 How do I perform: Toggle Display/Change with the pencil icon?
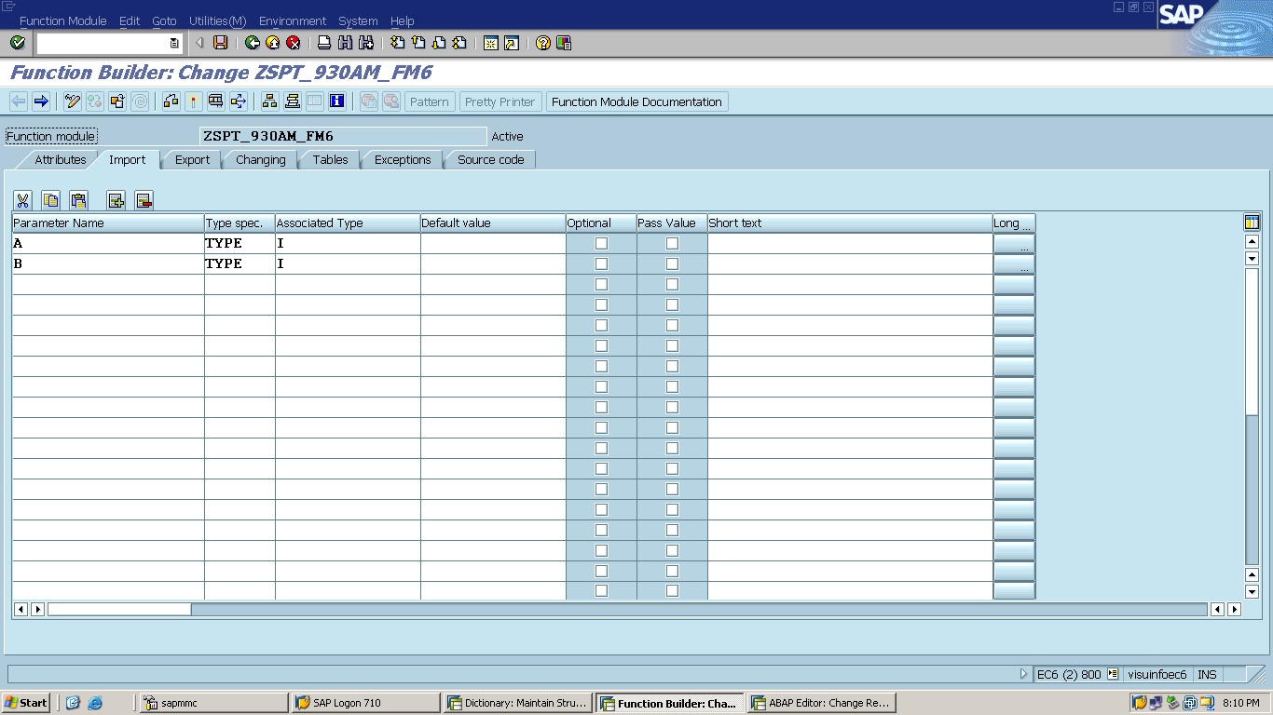tap(73, 101)
